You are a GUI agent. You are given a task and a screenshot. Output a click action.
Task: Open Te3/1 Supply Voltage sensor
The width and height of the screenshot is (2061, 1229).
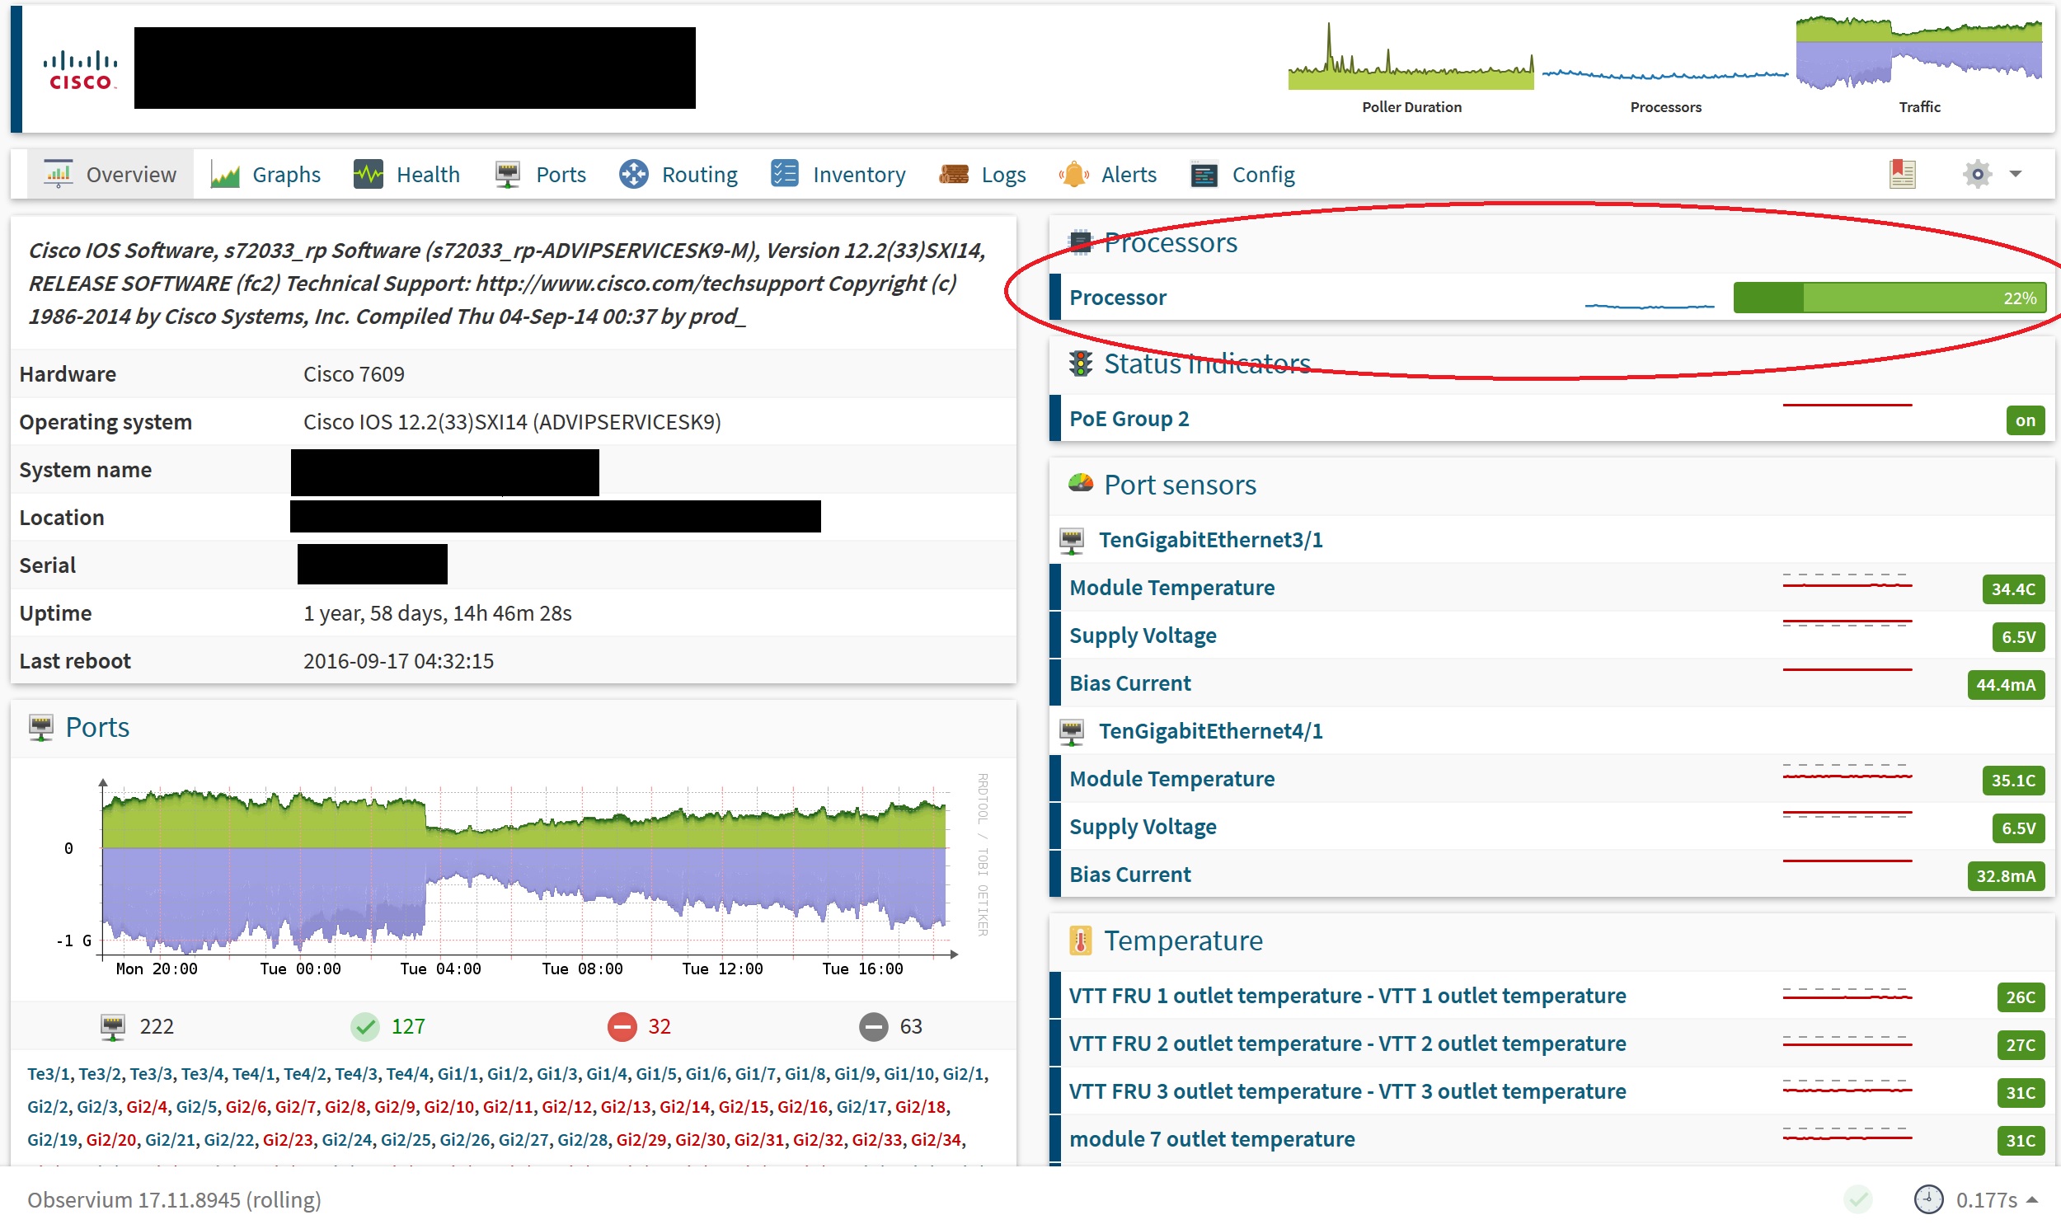point(1142,636)
